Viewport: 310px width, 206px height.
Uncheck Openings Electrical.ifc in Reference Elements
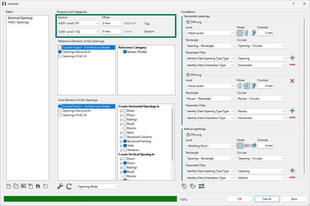(60, 52)
